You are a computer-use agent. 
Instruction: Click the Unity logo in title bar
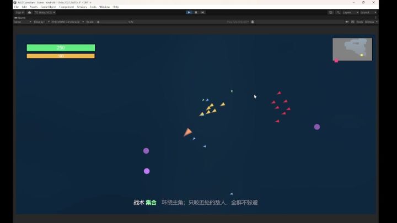pos(15,2)
